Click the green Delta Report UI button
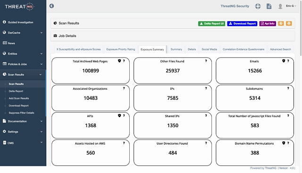The image size is (302, 173). coord(212,24)
